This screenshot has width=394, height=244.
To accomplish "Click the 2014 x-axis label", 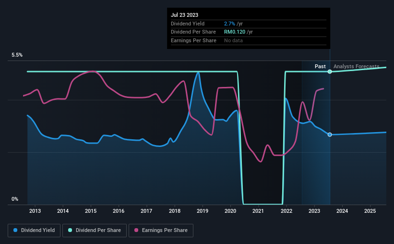I will point(63,211).
